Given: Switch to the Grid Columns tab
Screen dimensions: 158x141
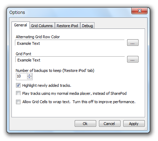Looking at the screenshot, I should pos(42,26).
